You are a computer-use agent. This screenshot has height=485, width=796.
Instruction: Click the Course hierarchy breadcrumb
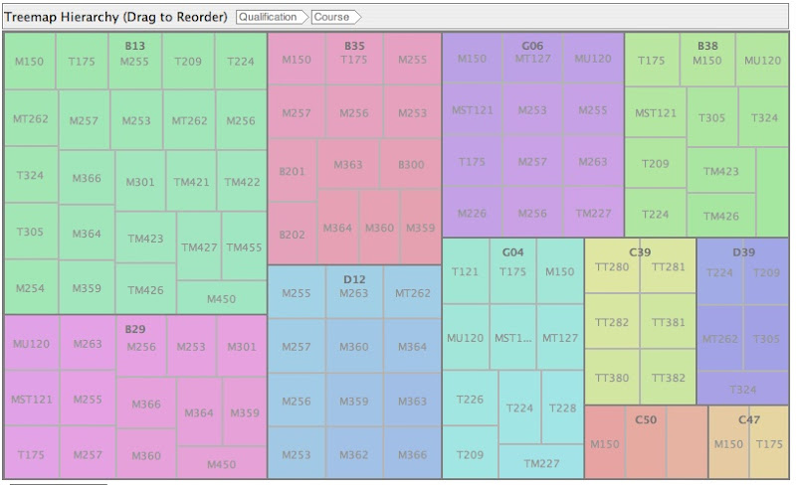(334, 17)
